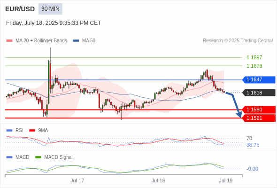277x188 pixels.
Task: Click the MA 20 + Bollinger Bands label
Action: [x=41, y=41]
